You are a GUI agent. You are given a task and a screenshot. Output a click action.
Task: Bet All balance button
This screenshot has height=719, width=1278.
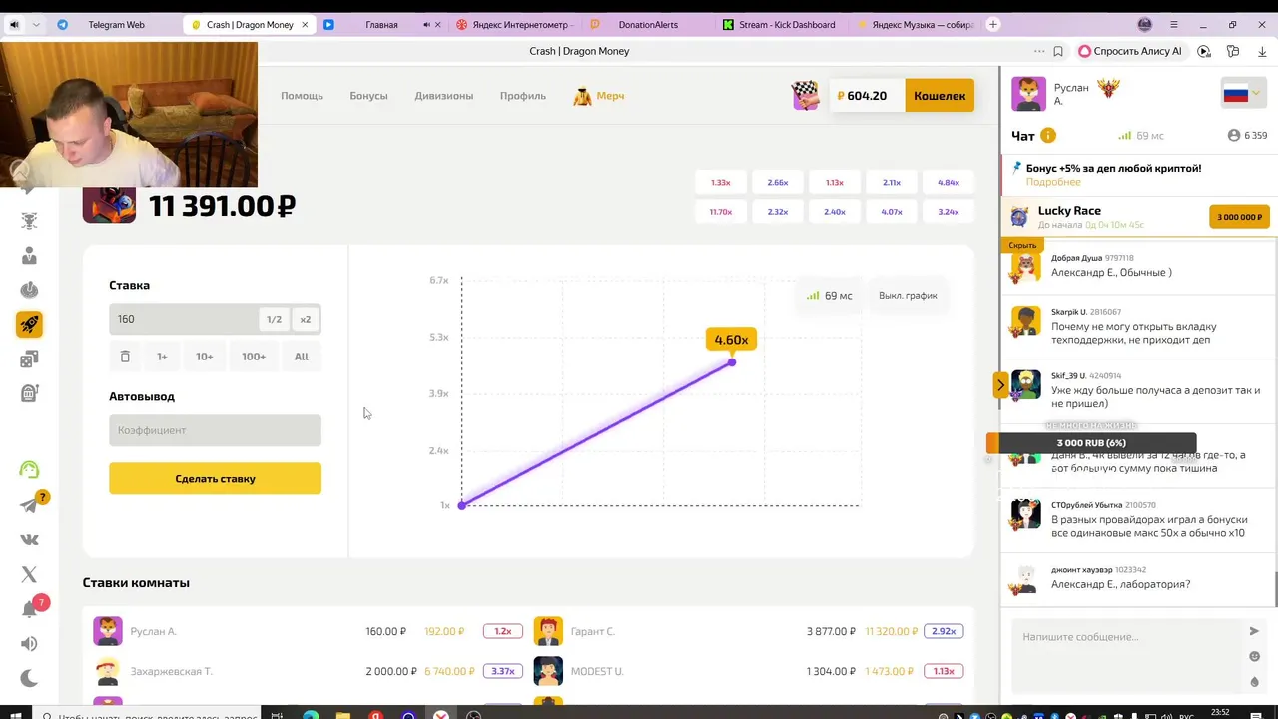tap(301, 357)
